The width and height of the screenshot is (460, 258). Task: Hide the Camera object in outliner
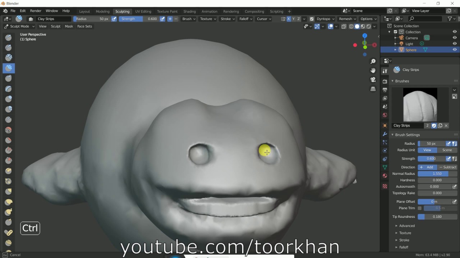pos(454,38)
